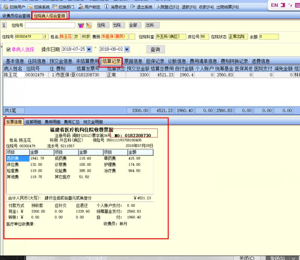Click the 关闭(C) close button at bottom
The image size is (300, 260).
click(247, 258)
